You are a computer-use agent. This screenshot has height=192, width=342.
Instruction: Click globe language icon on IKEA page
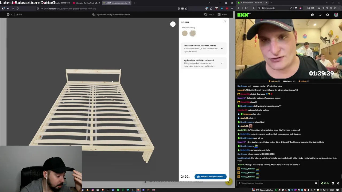click(8, 14)
